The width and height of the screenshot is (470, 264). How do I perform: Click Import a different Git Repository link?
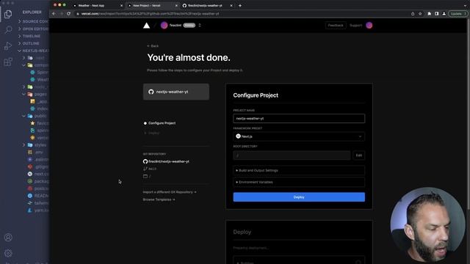[170, 192]
